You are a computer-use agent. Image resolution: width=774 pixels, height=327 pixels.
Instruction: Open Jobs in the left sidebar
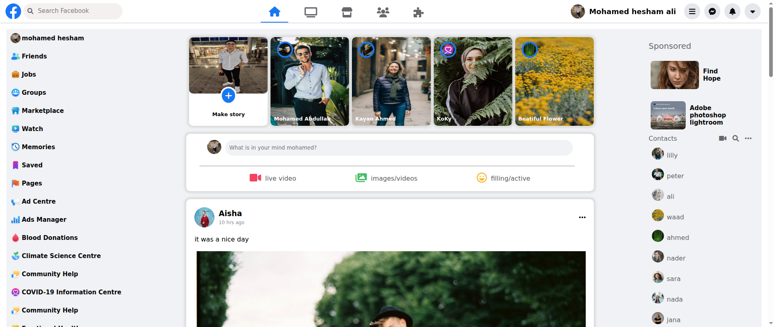(24, 74)
